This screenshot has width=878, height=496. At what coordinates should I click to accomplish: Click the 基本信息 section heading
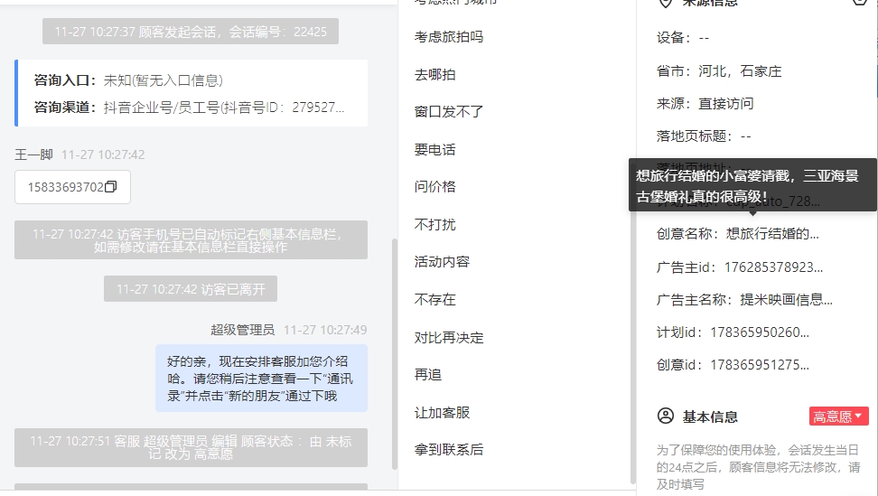click(709, 416)
